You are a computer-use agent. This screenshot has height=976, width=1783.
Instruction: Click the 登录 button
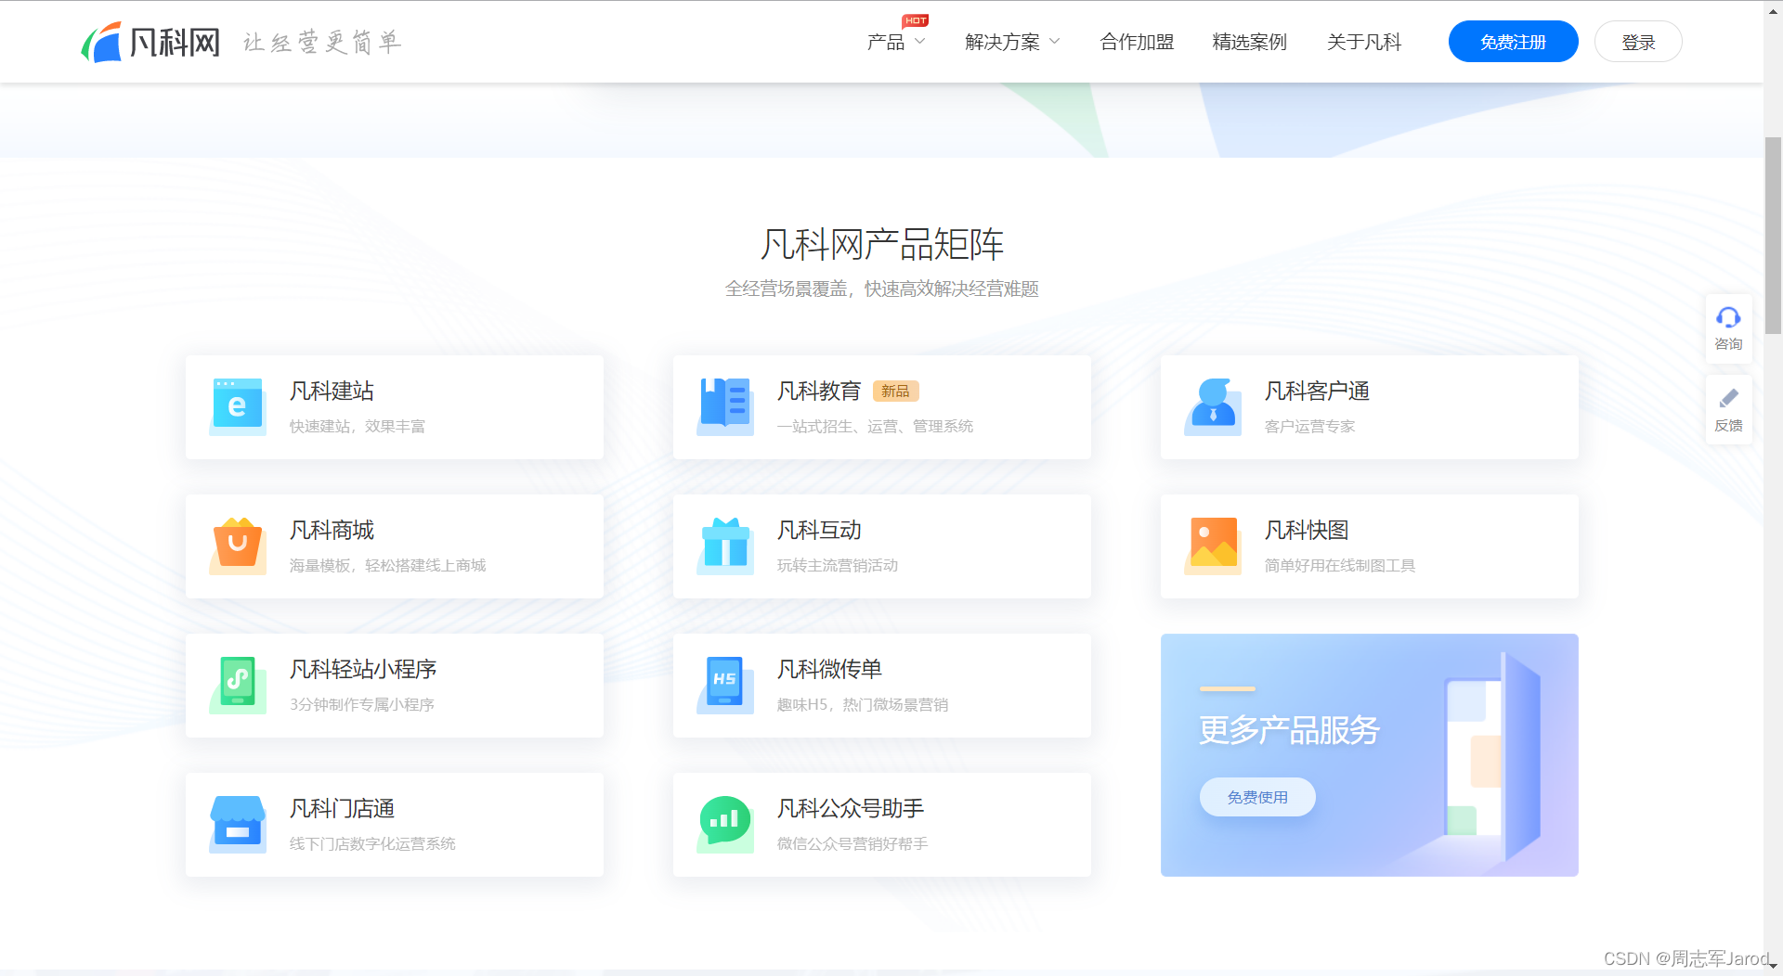(1638, 42)
